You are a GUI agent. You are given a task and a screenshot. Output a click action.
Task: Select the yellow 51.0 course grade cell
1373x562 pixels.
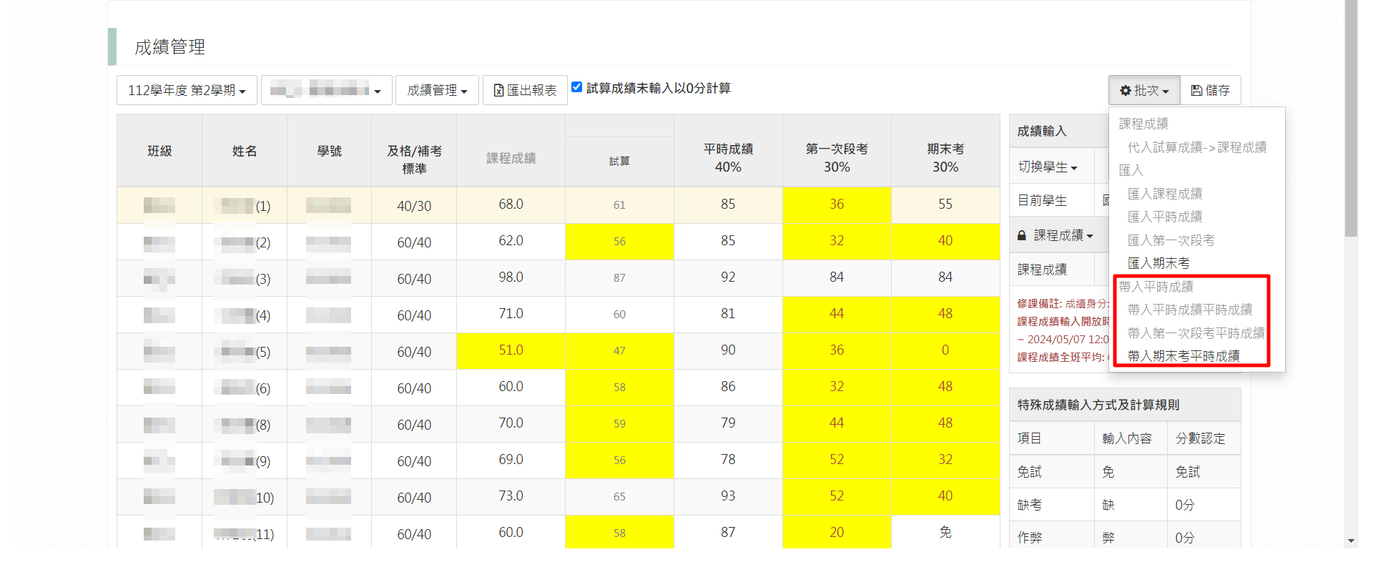(x=511, y=350)
